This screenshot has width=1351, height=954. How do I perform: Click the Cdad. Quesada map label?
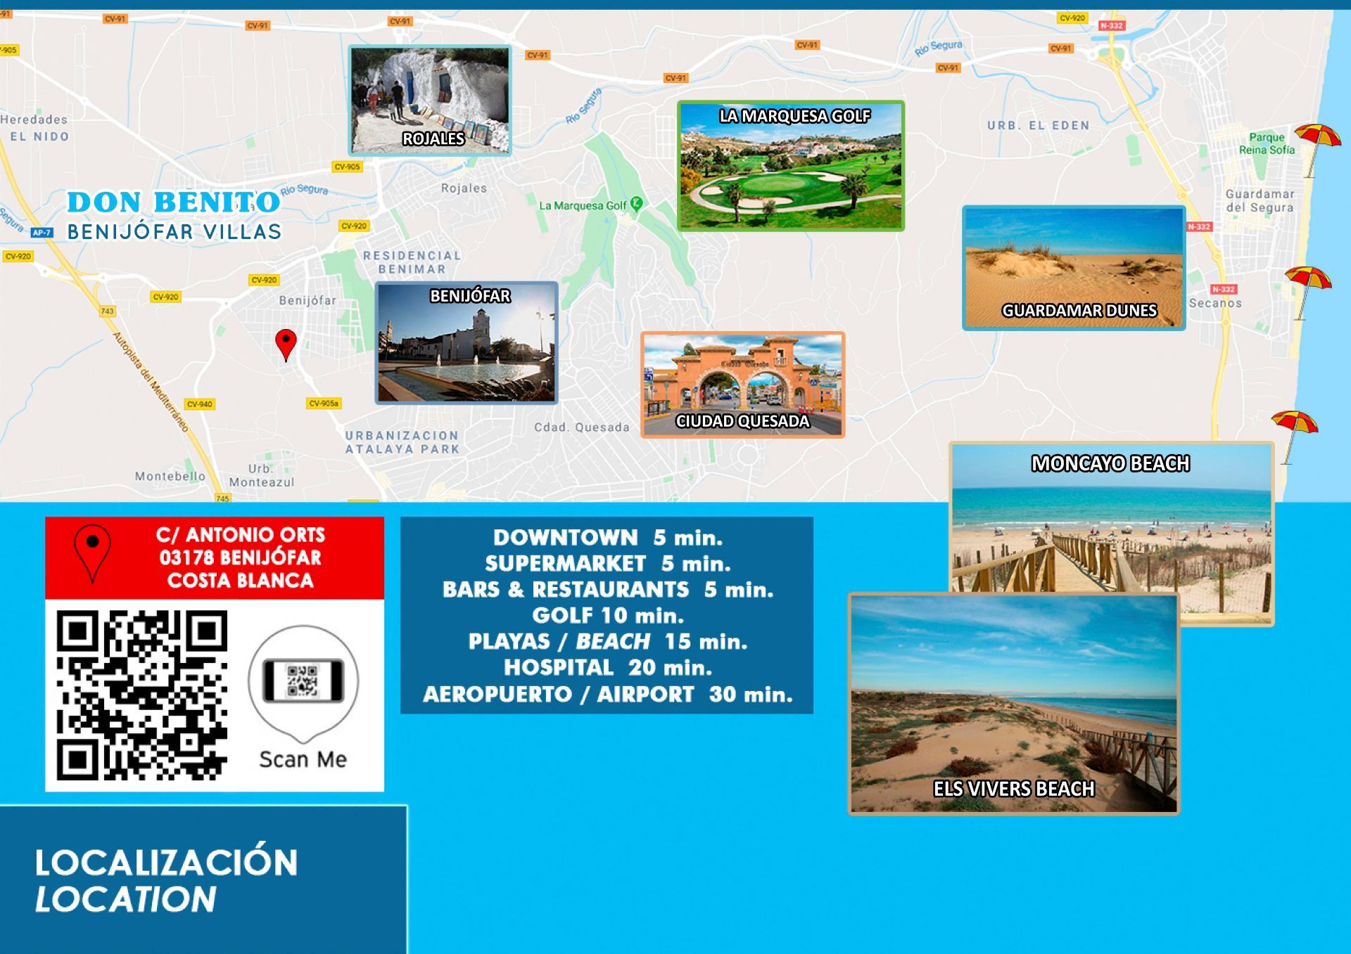point(582,427)
